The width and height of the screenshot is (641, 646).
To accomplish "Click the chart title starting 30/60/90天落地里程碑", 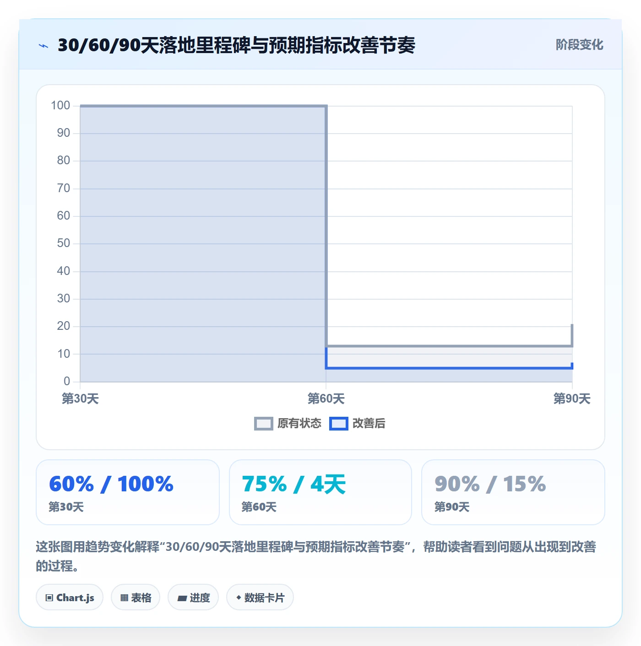I will (236, 45).
